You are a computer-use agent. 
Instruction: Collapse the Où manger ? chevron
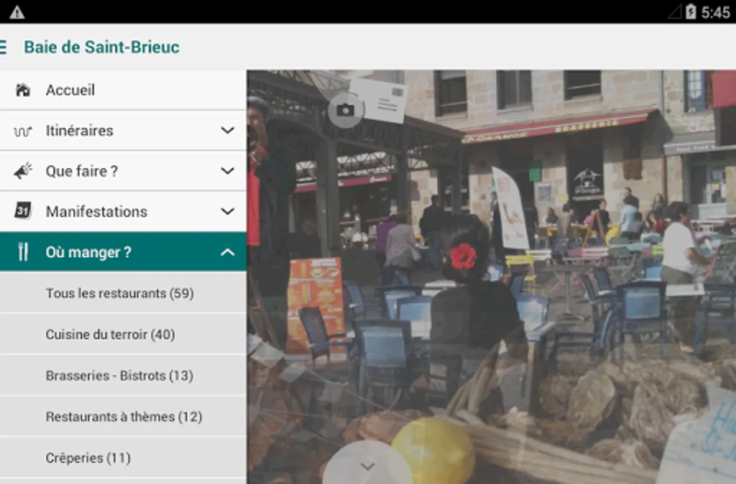pyautogui.click(x=228, y=252)
